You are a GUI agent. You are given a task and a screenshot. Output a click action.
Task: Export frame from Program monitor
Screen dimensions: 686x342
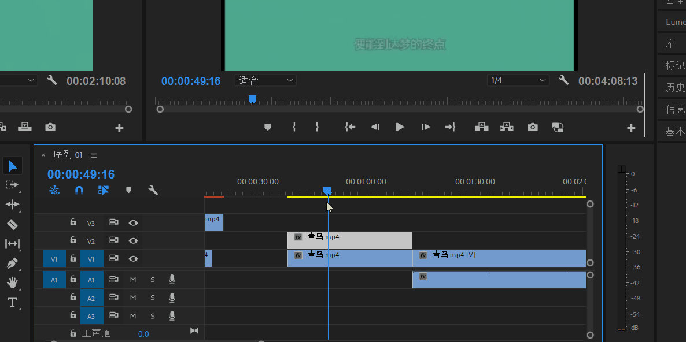click(533, 127)
